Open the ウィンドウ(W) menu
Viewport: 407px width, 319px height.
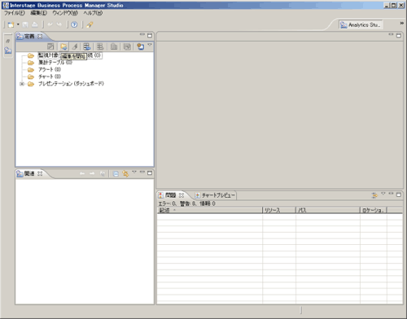65,13
